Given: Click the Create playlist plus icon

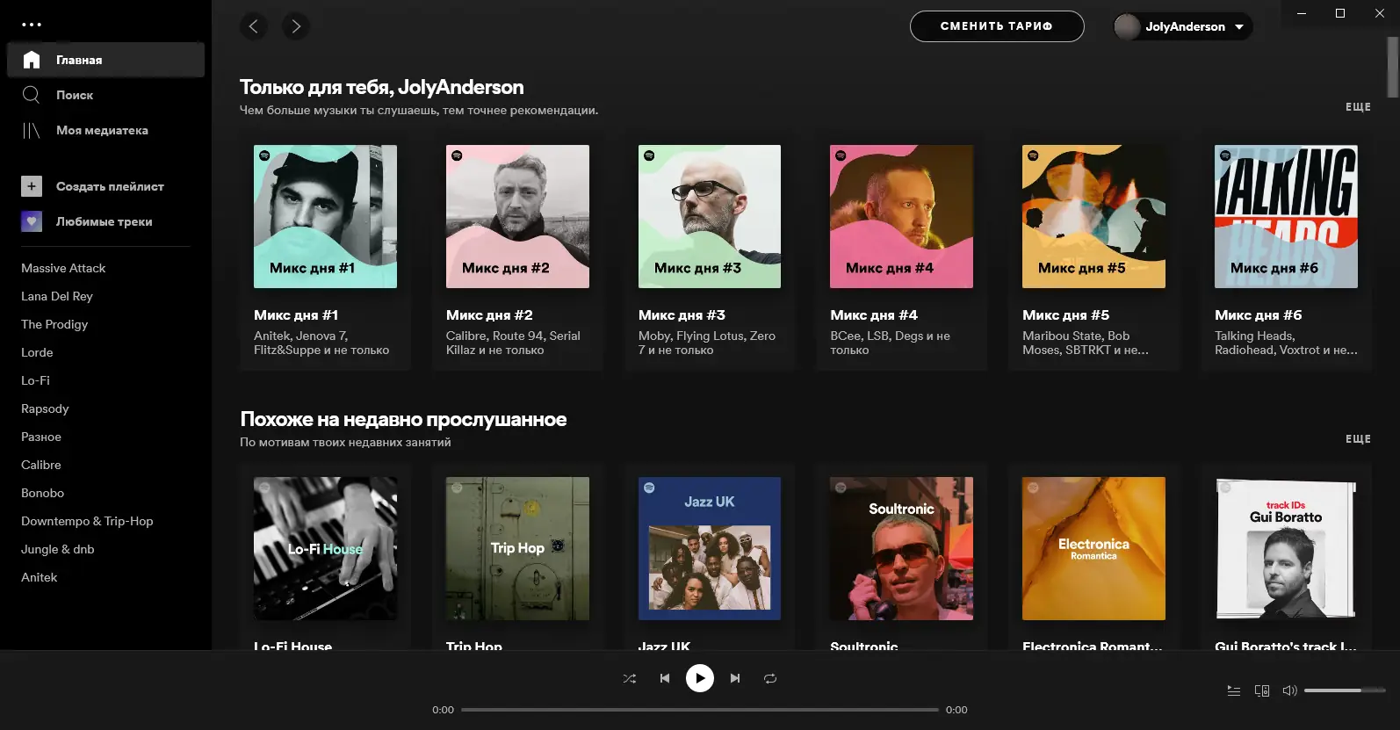Looking at the screenshot, I should 32,186.
